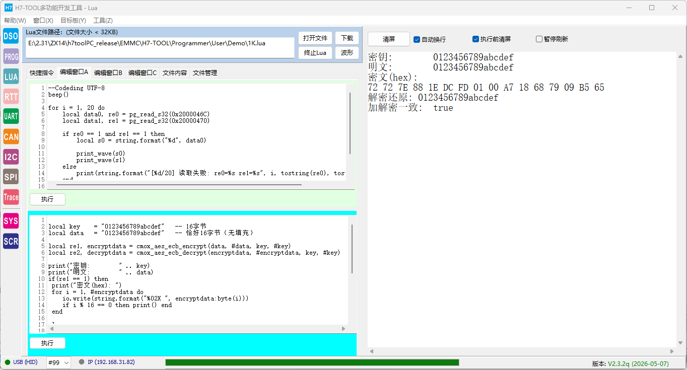This screenshot has height=370, width=687.
Task: Open the Trace tool icon
Action: 11,197
